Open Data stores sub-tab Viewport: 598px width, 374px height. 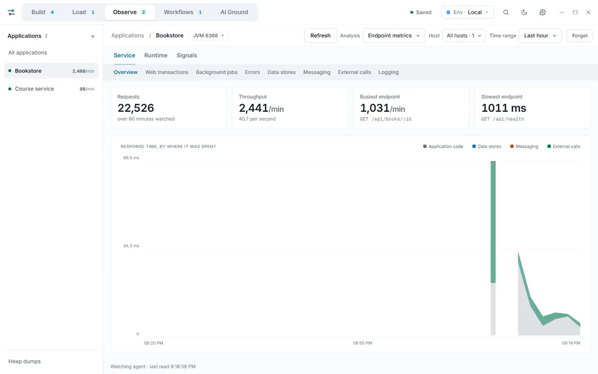[282, 72]
